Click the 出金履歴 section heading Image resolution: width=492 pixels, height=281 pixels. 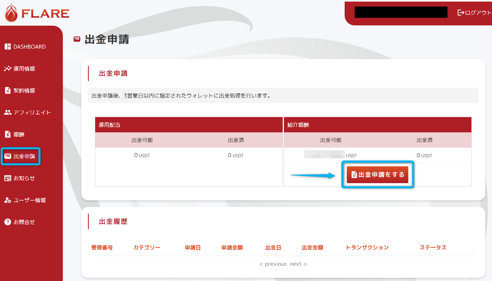[x=113, y=221]
